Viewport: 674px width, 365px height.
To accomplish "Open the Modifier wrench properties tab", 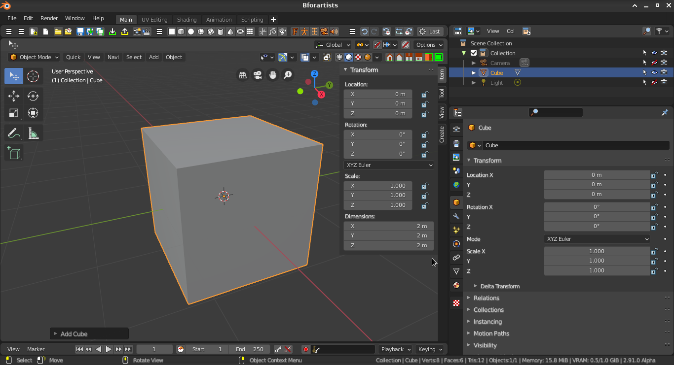I will 456,216.
